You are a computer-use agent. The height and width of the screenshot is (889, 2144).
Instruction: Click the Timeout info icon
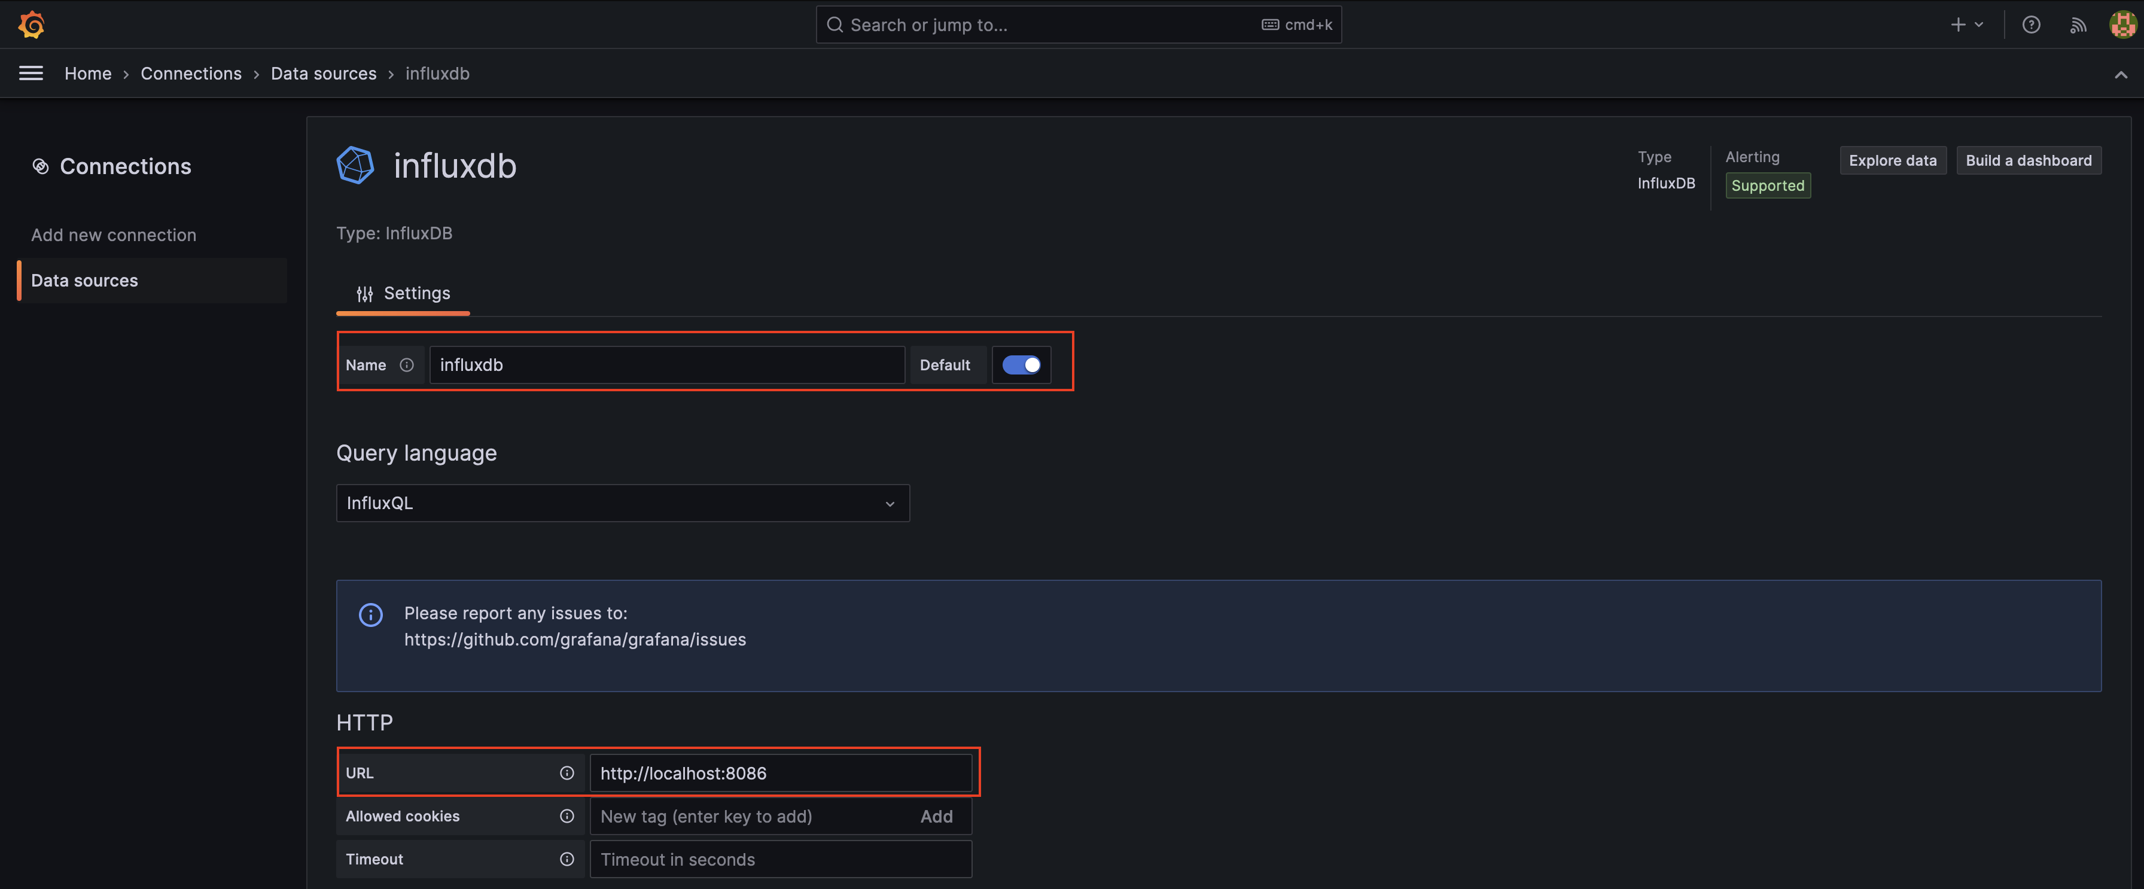point(567,859)
